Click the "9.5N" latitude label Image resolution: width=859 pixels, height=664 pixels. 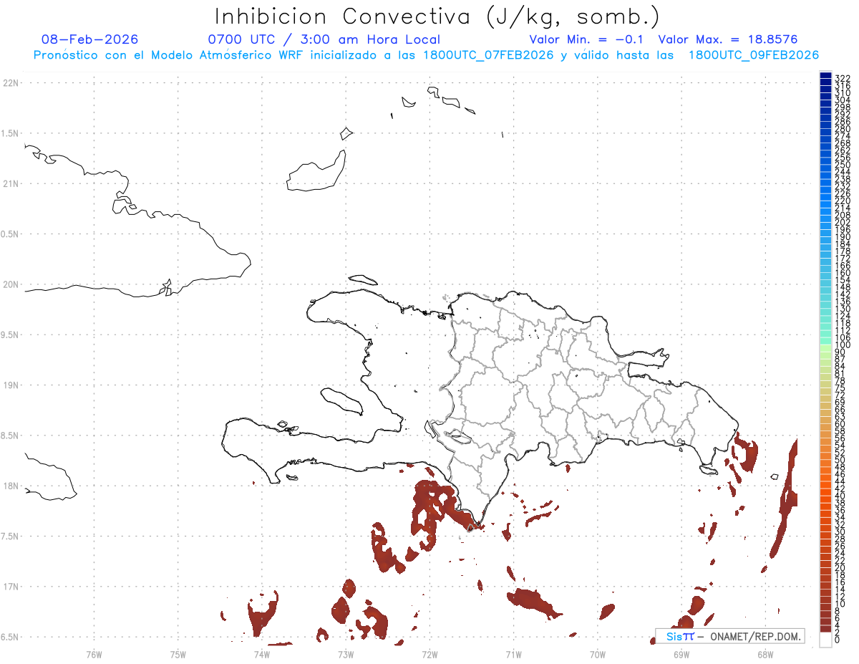pyautogui.click(x=11, y=335)
